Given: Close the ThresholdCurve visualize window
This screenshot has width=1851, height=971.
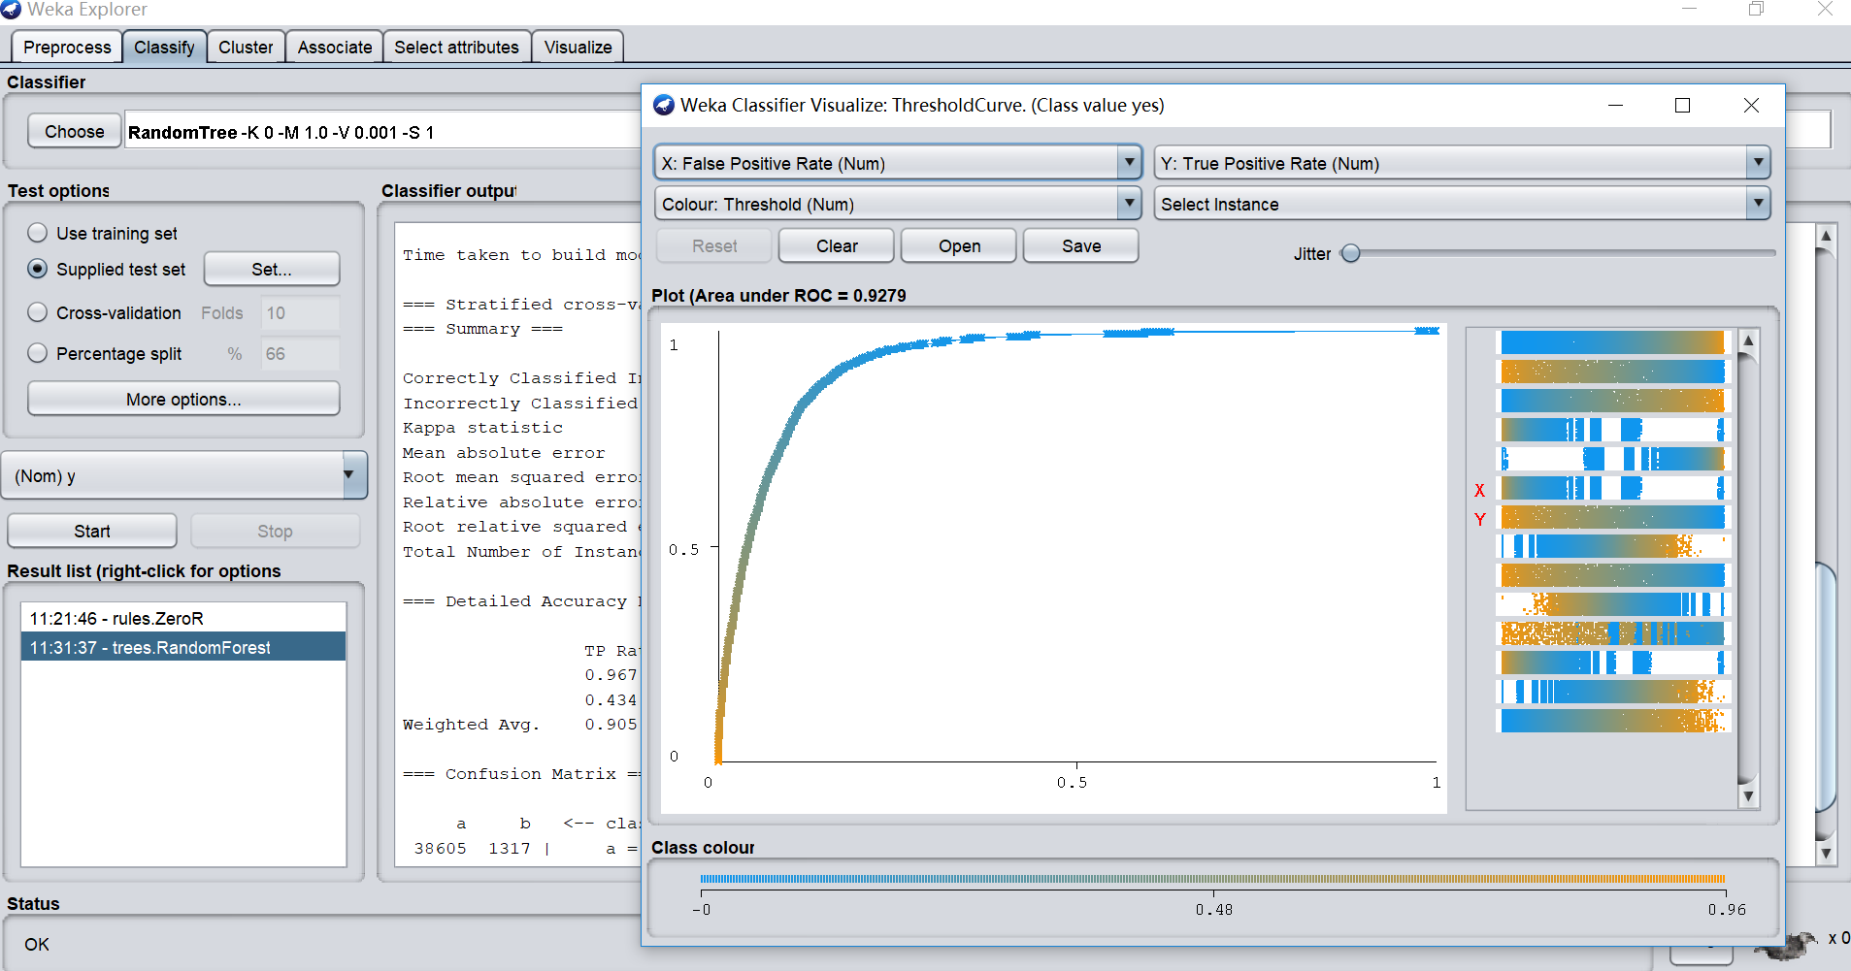Looking at the screenshot, I should tap(1751, 105).
